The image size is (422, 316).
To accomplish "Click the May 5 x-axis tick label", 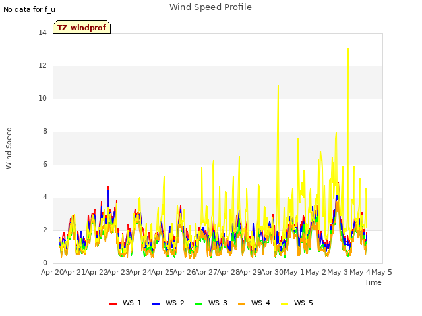I will point(382,272).
